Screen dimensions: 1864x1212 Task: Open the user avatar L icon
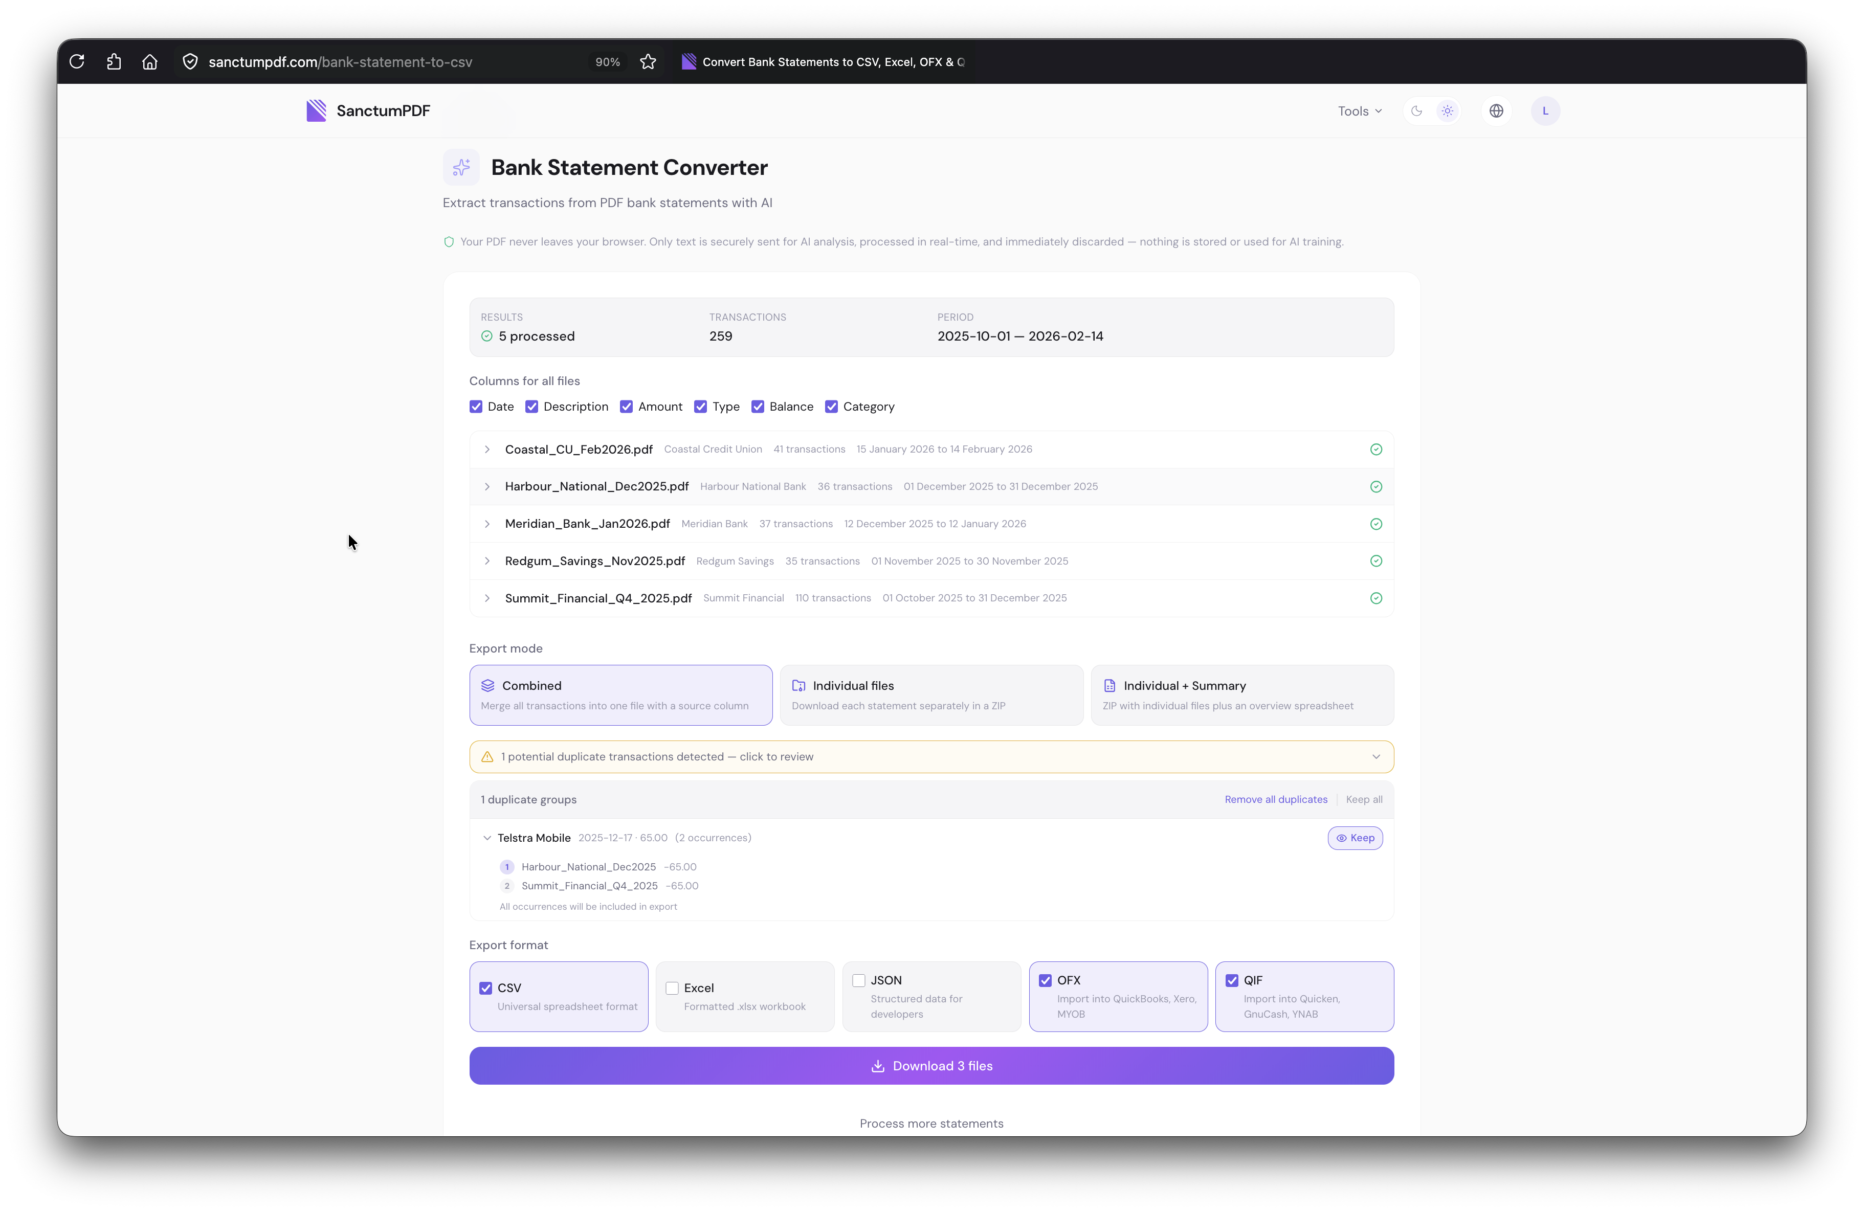pos(1544,111)
